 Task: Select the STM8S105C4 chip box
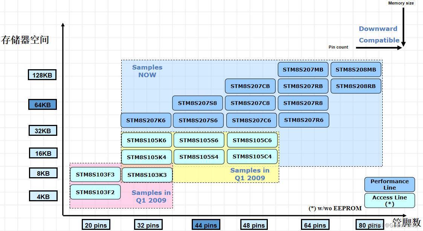[x=252, y=157]
